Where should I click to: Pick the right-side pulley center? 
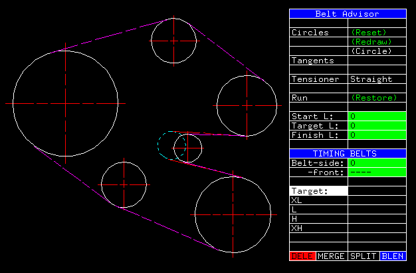[247, 105]
